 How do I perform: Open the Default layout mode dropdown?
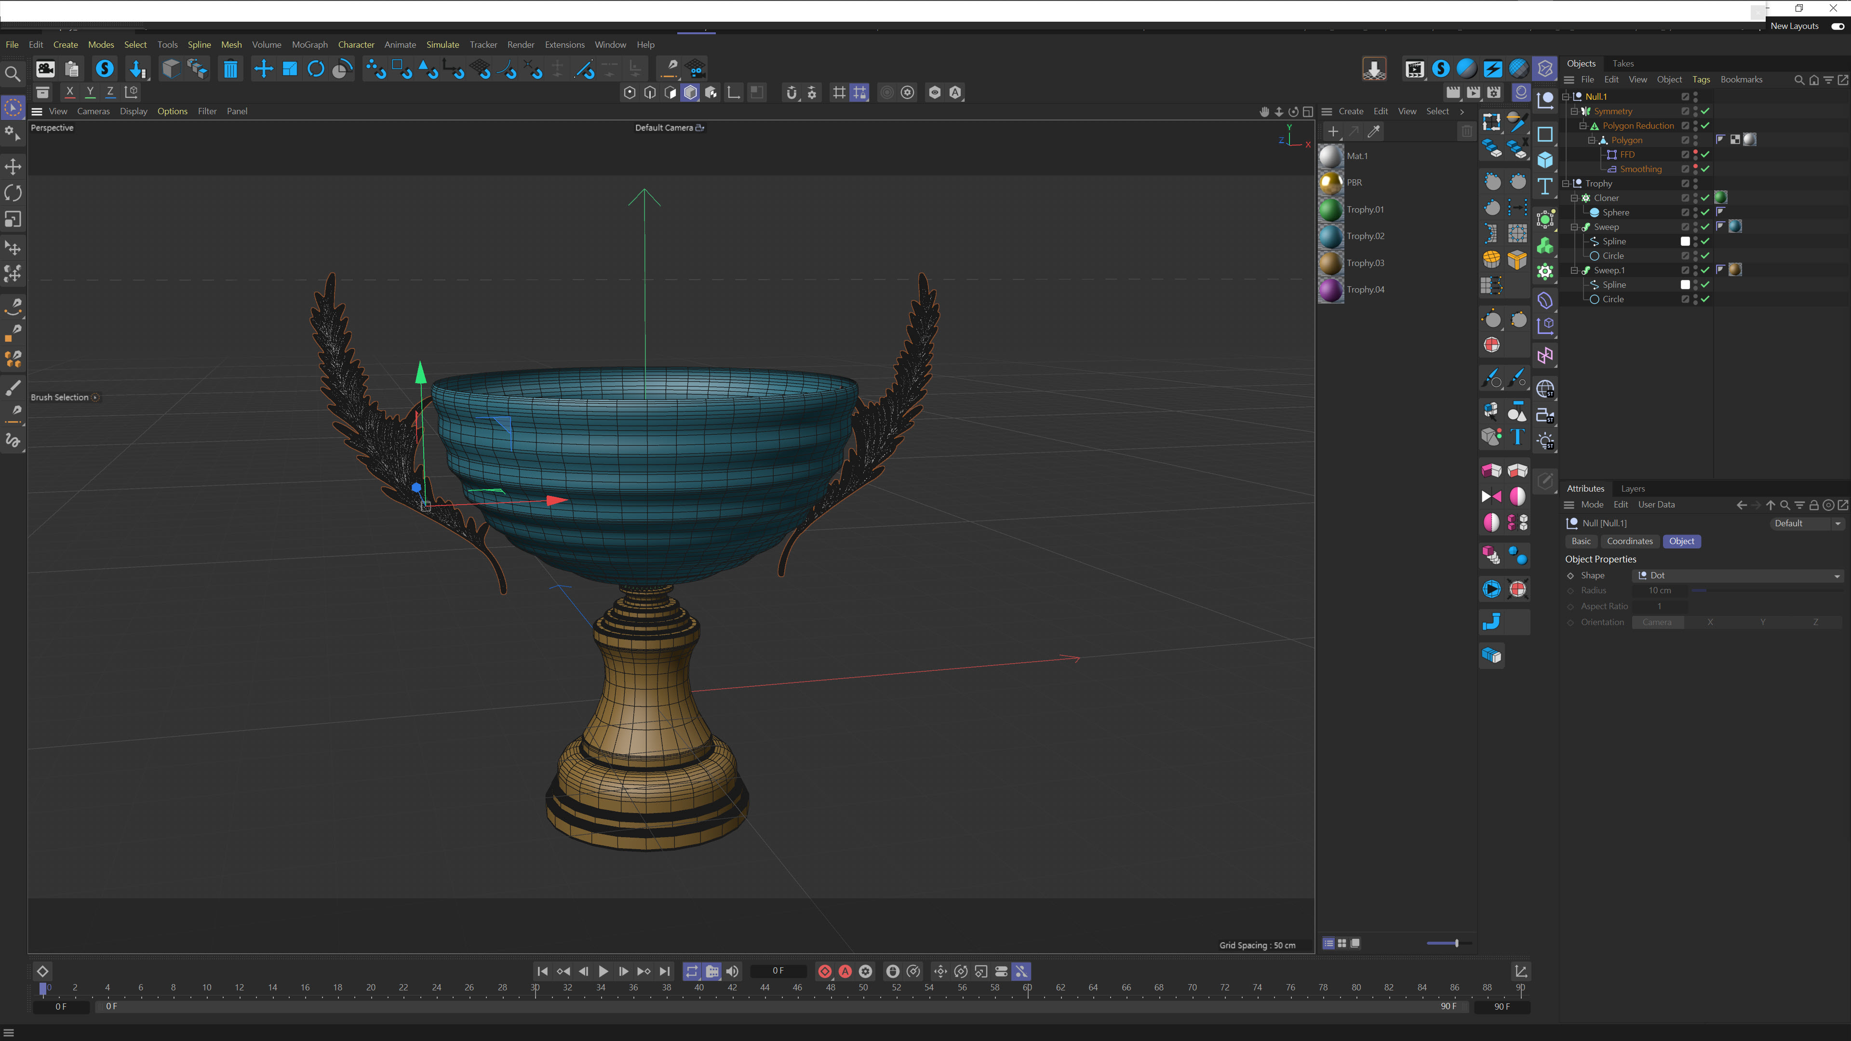1807,523
